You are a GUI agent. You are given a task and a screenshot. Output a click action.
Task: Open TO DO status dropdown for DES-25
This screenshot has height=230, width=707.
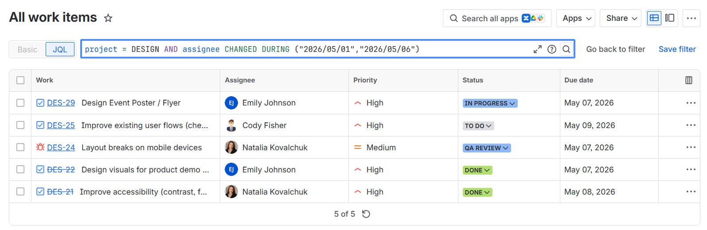coord(478,126)
